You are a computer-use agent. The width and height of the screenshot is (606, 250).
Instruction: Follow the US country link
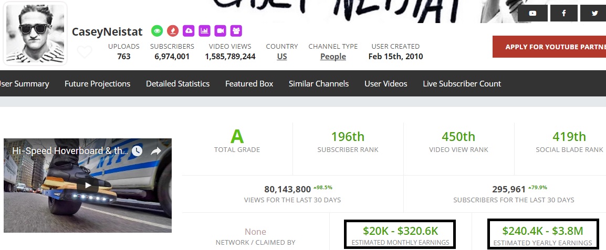[x=282, y=57]
